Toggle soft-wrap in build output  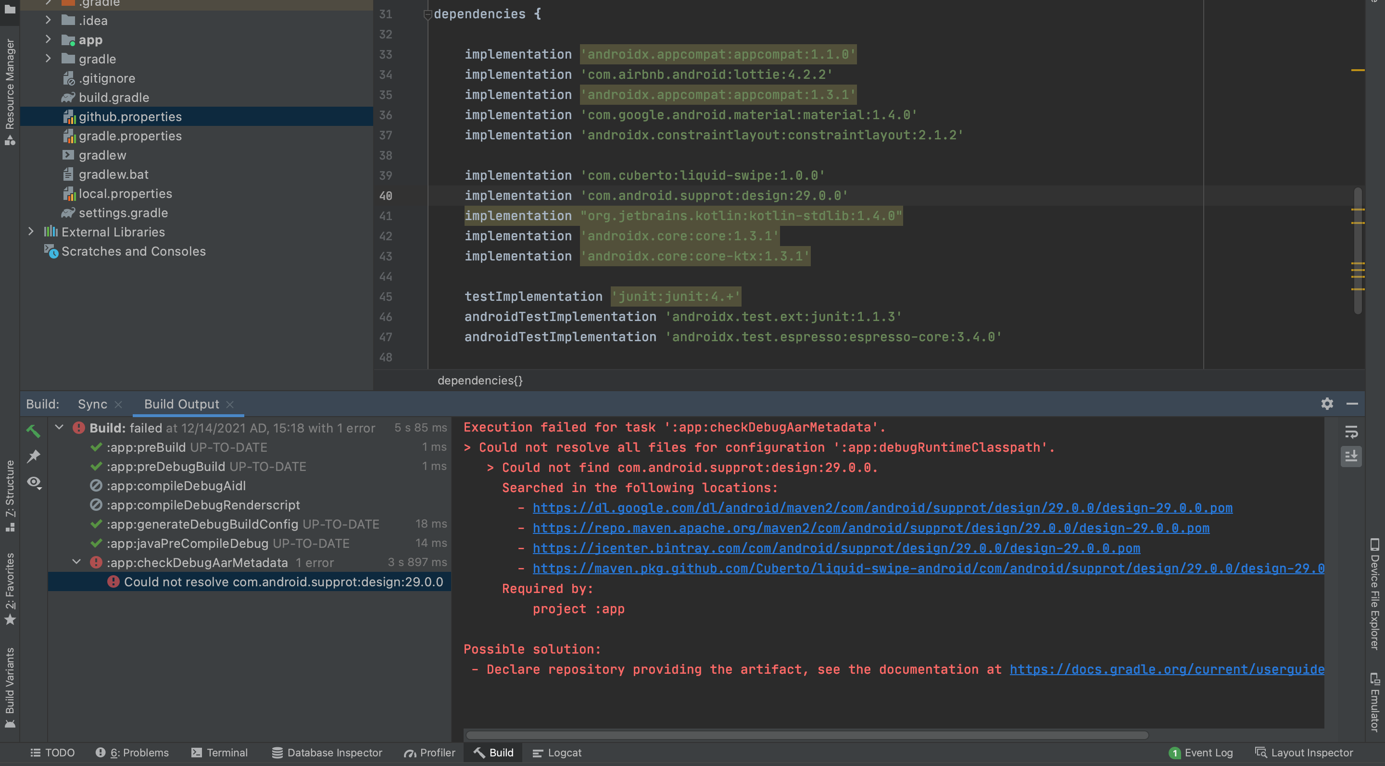[1351, 432]
